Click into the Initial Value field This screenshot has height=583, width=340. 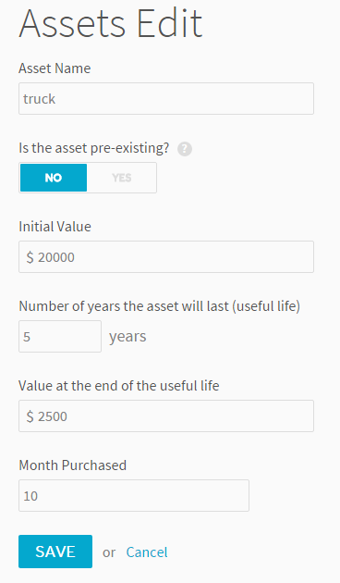[x=166, y=257]
